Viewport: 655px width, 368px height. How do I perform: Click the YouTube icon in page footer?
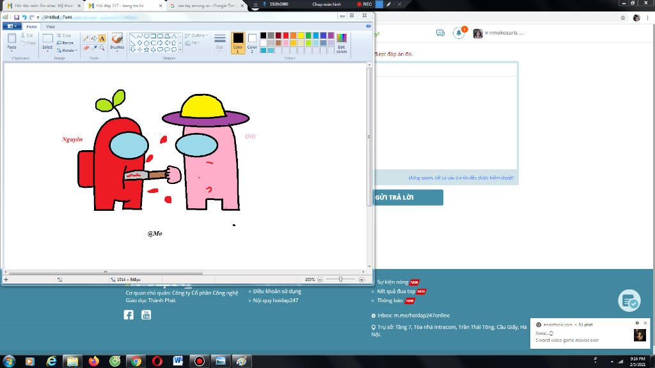146,314
